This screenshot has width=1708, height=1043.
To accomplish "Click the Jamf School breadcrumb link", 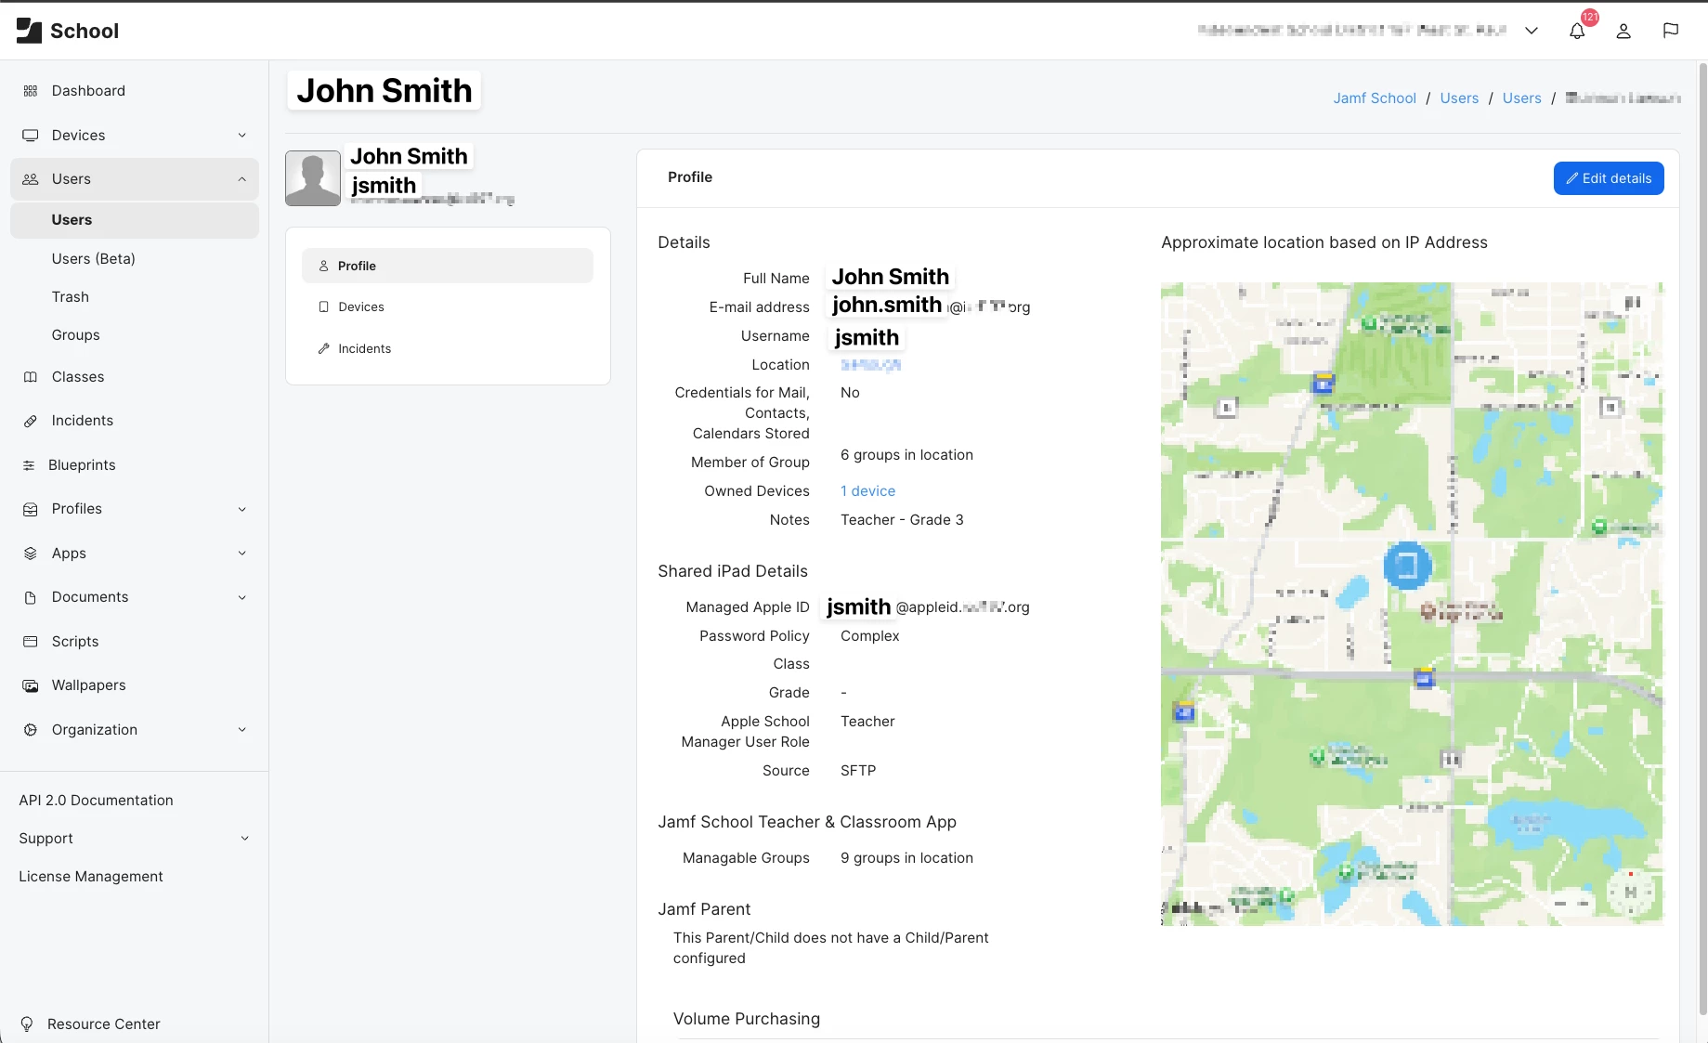I will tap(1375, 98).
